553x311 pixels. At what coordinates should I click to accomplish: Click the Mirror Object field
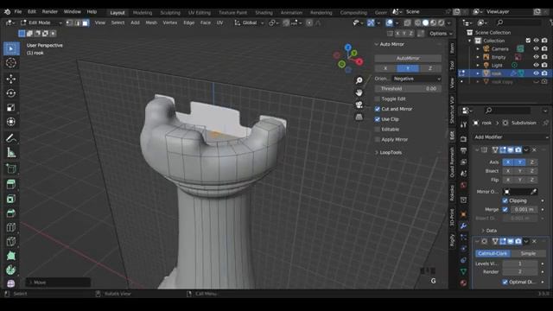pyautogui.click(x=520, y=192)
